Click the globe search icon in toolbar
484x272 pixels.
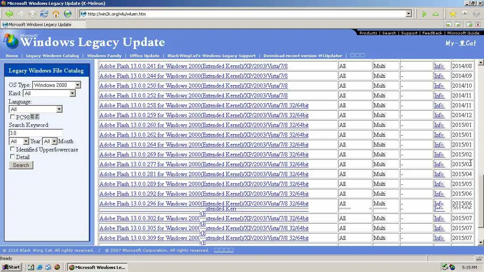click(x=68, y=14)
